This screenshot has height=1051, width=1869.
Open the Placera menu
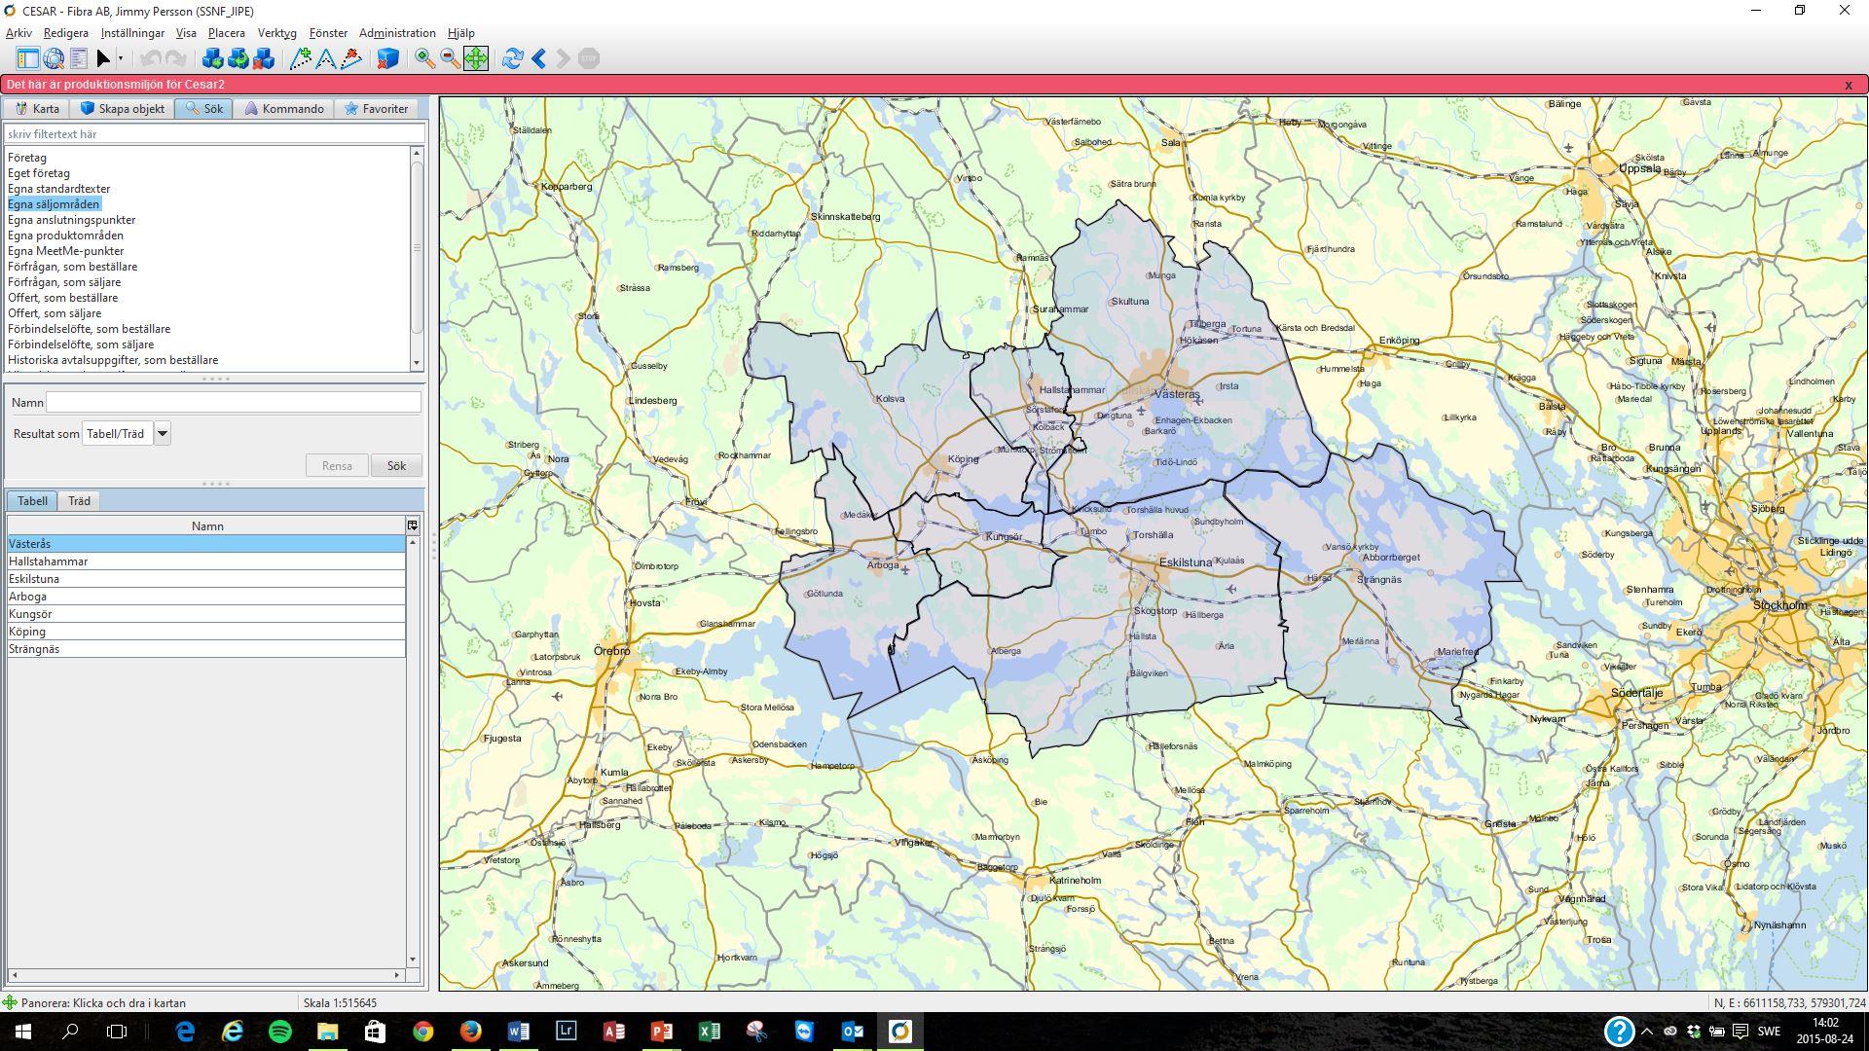click(x=227, y=33)
